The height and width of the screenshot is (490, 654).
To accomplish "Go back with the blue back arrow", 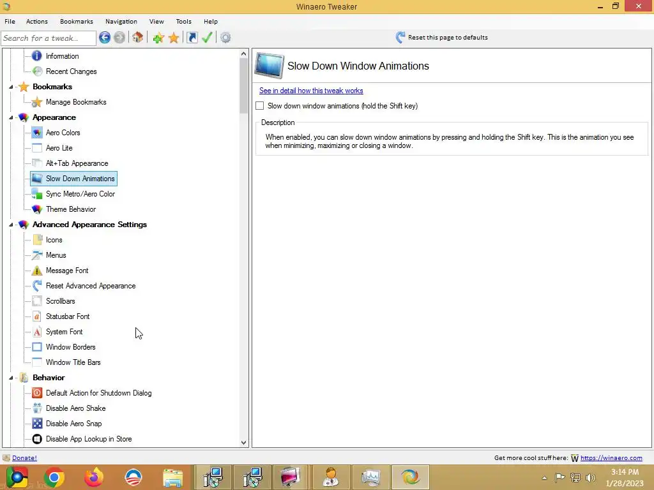I will [x=105, y=38].
